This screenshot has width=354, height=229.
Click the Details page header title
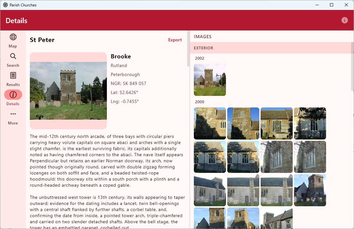(x=16, y=21)
